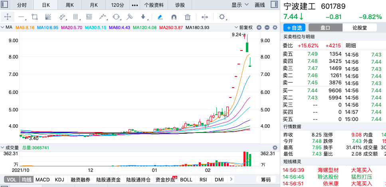Screen dimensions: 386x187
Task: Switch to the 周K chart tab
Action: (70, 5)
